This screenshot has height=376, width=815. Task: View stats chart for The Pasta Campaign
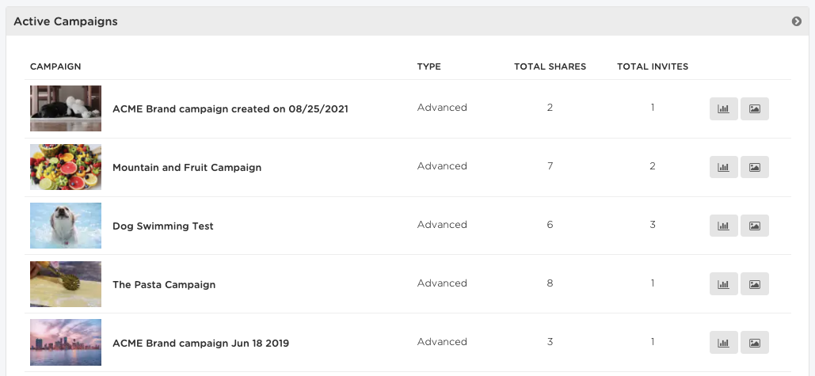(724, 284)
